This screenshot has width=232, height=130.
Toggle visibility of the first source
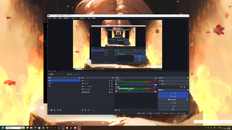click(x=110, y=81)
